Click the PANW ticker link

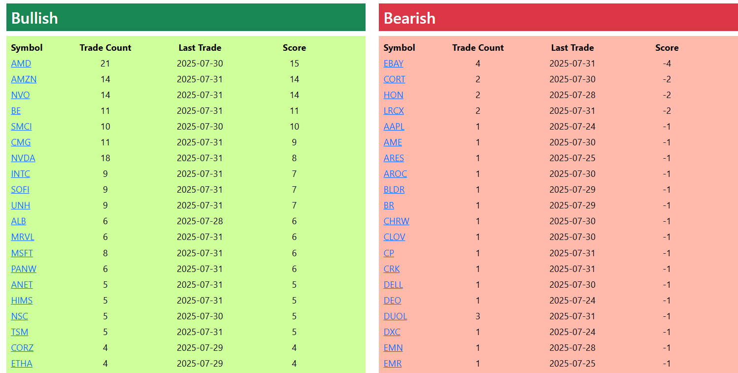point(24,269)
